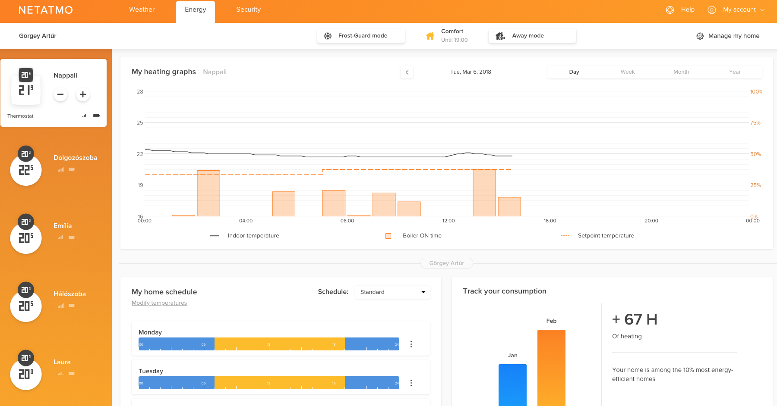Click the Help lifebuoy icon
The height and width of the screenshot is (406, 777).
[x=670, y=10]
